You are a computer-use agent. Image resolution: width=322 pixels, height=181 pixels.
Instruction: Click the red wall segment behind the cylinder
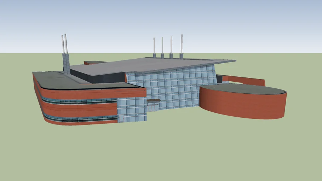click(x=248, y=81)
